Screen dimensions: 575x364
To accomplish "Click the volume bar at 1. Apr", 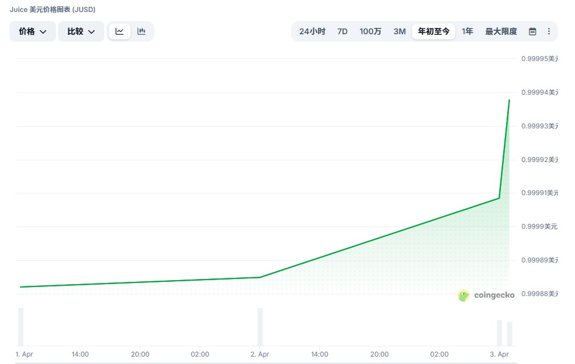I will point(21,326).
